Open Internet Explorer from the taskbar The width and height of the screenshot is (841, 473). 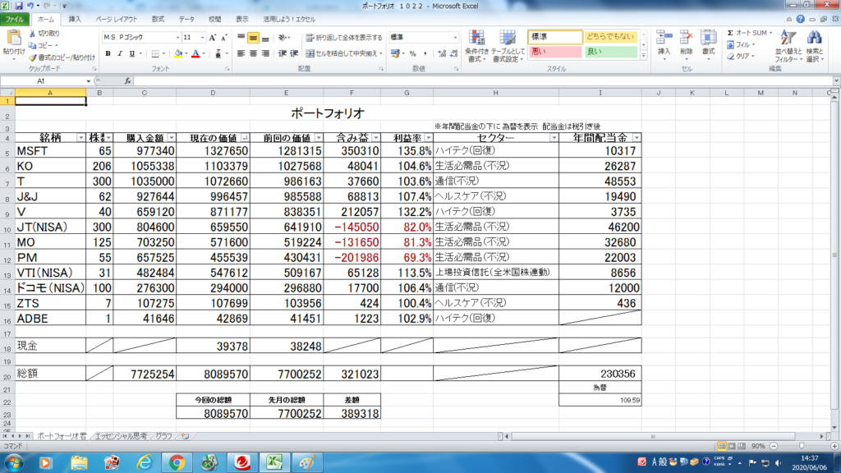point(144,462)
